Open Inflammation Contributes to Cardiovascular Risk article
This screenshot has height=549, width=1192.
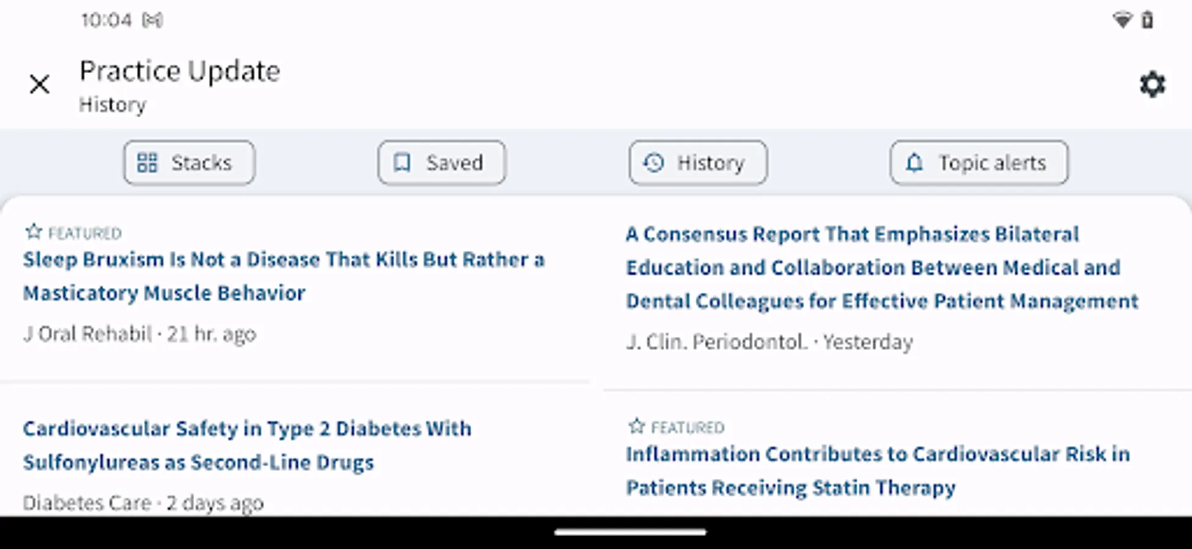tap(877, 470)
